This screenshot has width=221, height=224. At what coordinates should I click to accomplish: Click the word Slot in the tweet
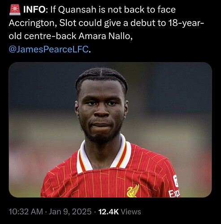68,23
